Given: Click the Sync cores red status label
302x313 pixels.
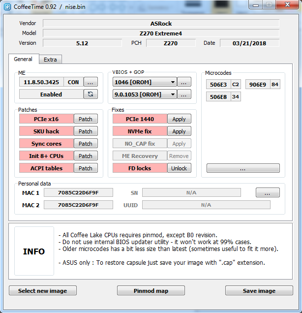Looking at the screenshot, I should (x=46, y=144).
